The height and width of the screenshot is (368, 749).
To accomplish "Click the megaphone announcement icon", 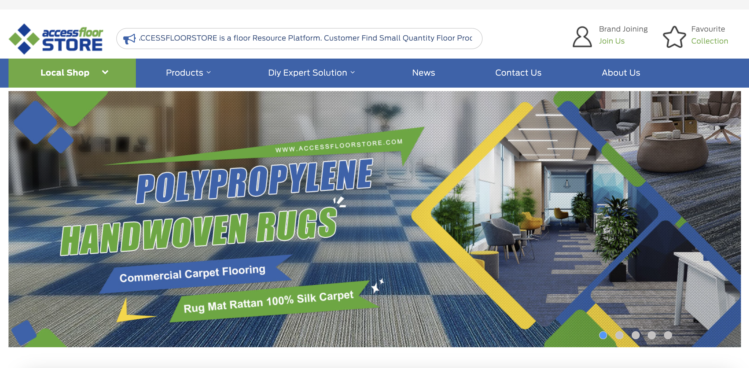I will pos(129,39).
